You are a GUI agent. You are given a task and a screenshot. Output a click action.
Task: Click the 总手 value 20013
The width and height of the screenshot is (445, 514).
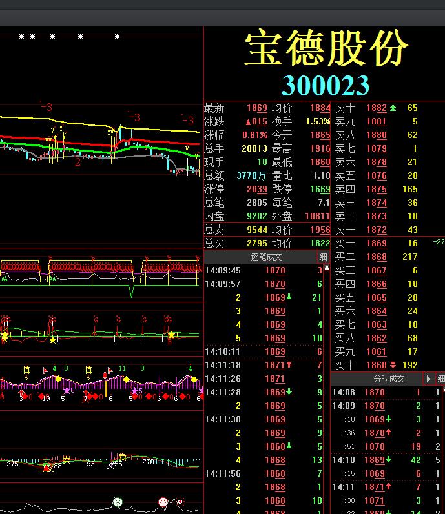click(254, 148)
